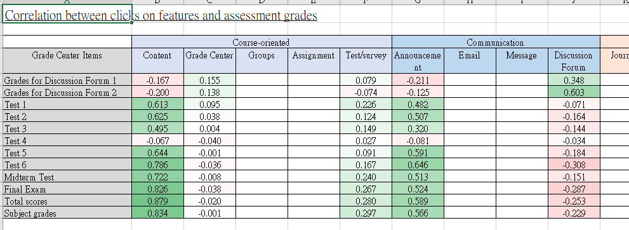This screenshot has width=629, height=230.
Task: Select cell with value 0.879
Action: coord(157,201)
